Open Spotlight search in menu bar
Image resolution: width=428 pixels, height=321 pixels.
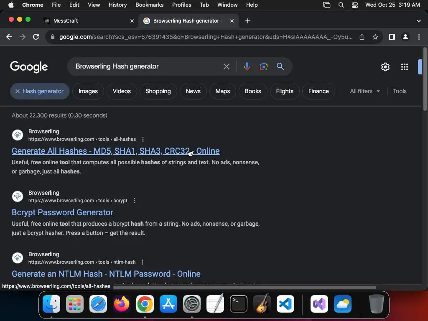coord(341,5)
